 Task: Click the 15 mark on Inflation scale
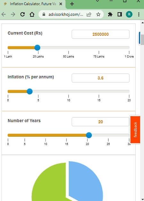99,100
